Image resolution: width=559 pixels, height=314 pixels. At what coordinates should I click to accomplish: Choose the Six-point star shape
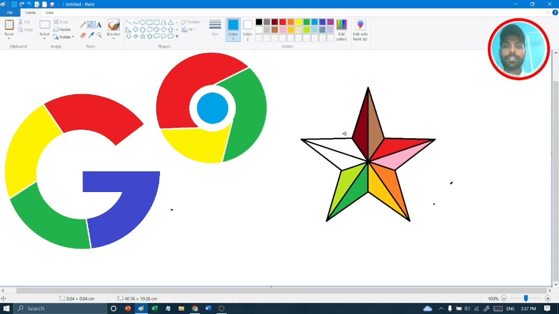pyautogui.click(x=149, y=36)
